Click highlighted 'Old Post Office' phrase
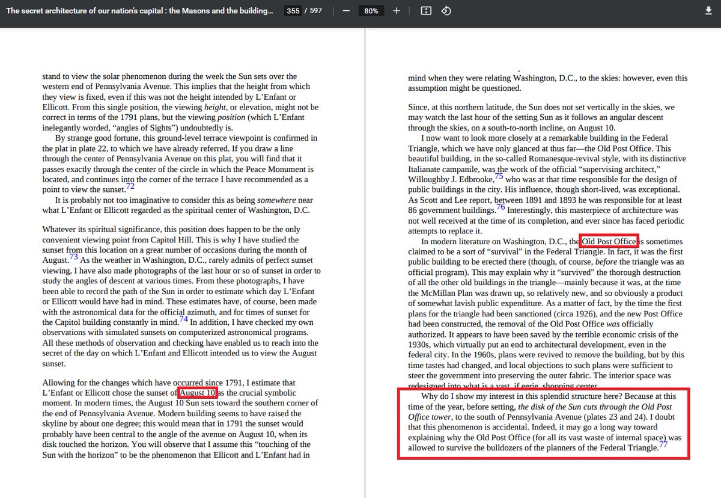The height and width of the screenshot is (498, 721). [x=609, y=241]
